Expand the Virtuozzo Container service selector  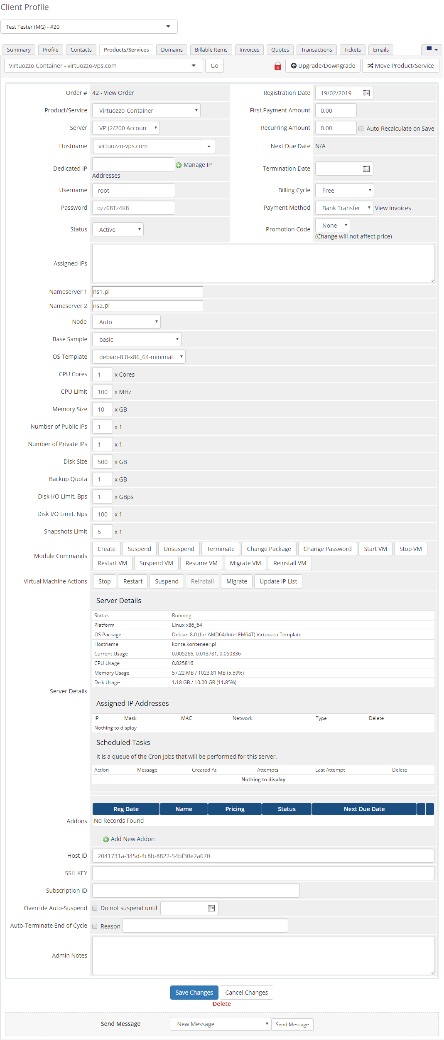tap(103, 66)
